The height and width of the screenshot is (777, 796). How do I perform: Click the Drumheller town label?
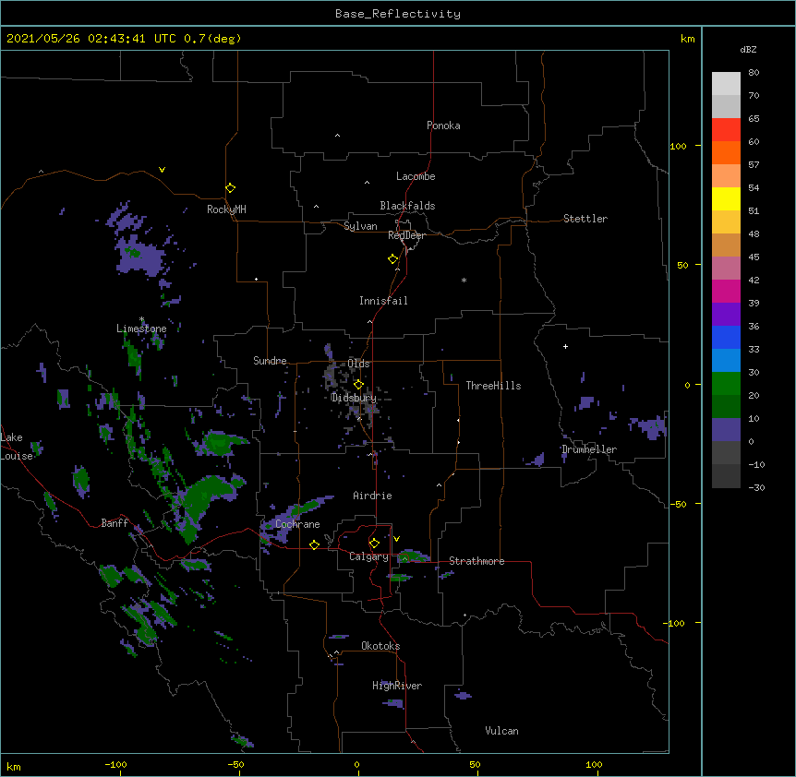tap(589, 449)
